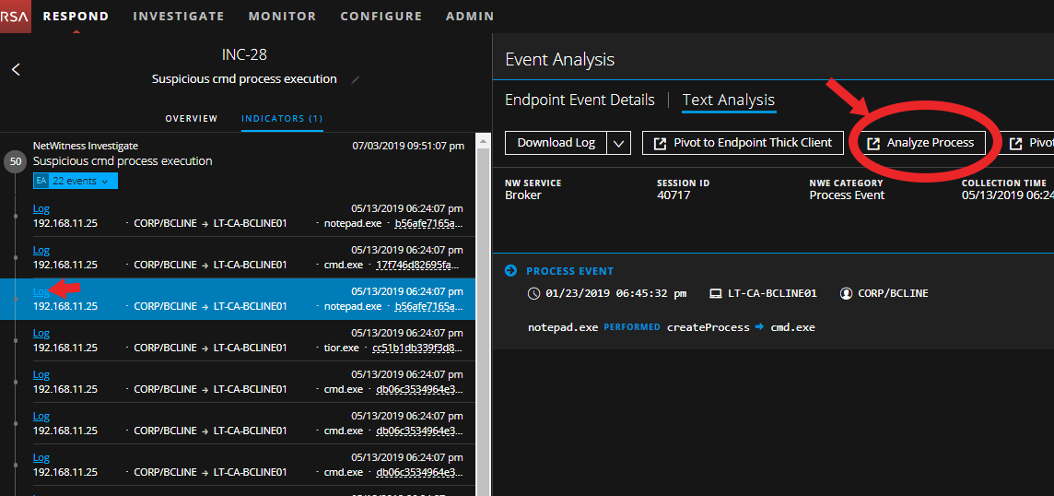The height and width of the screenshot is (496, 1054).
Task: Switch to Endpoint Event Details tab
Action: (580, 100)
